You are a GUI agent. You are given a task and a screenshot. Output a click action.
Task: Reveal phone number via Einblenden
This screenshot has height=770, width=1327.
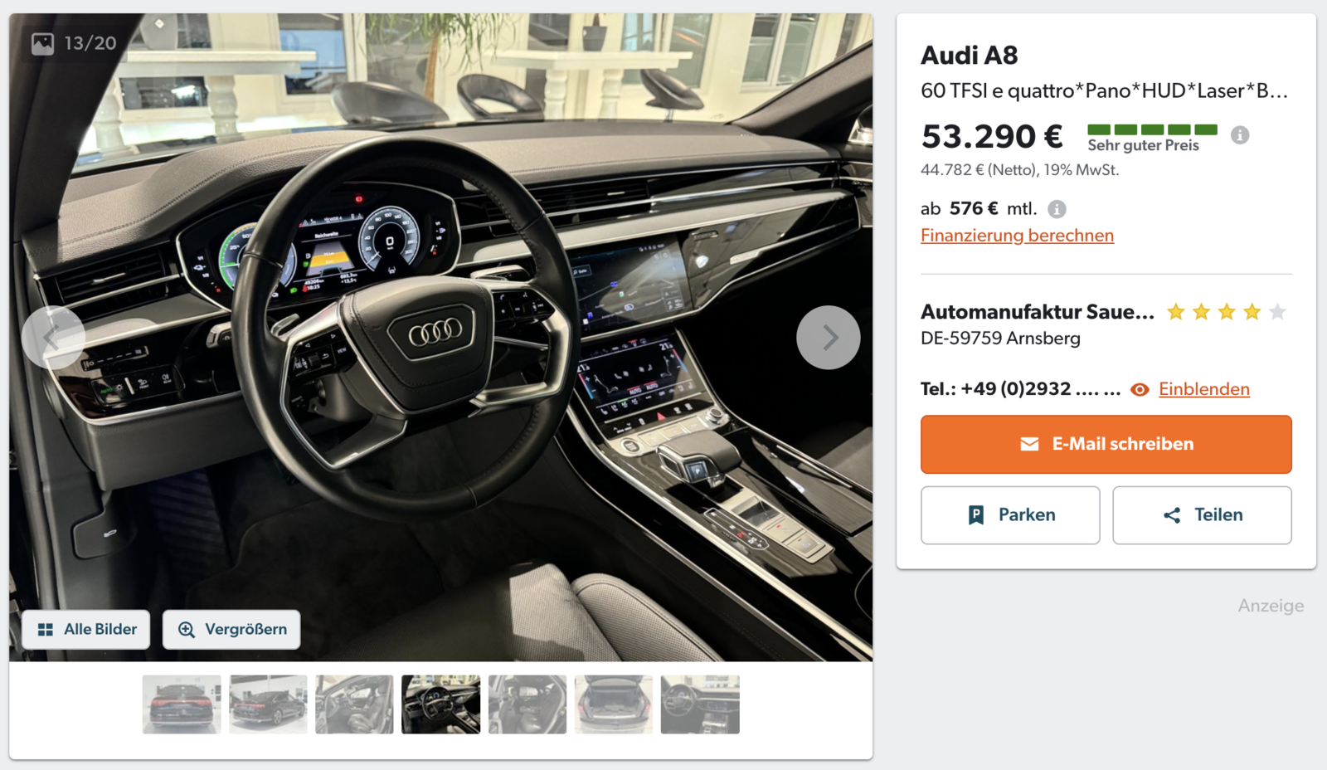pyautogui.click(x=1203, y=389)
